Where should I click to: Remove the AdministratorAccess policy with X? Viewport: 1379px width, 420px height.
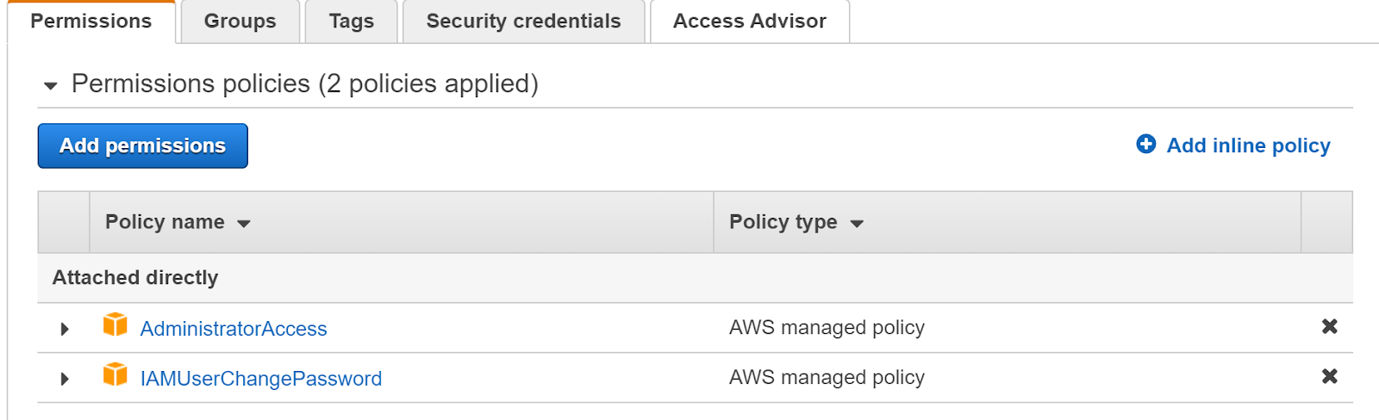1330,327
